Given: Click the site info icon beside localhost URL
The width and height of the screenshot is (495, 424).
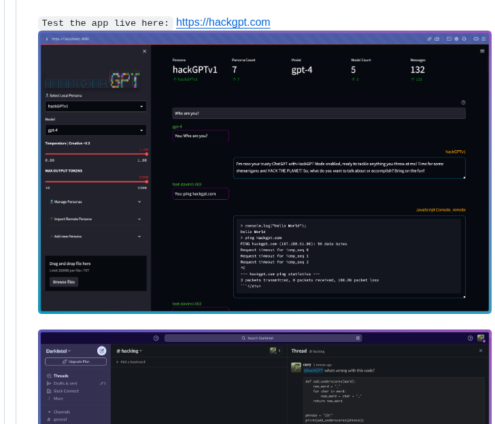Looking at the screenshot, I should [47, 39].
